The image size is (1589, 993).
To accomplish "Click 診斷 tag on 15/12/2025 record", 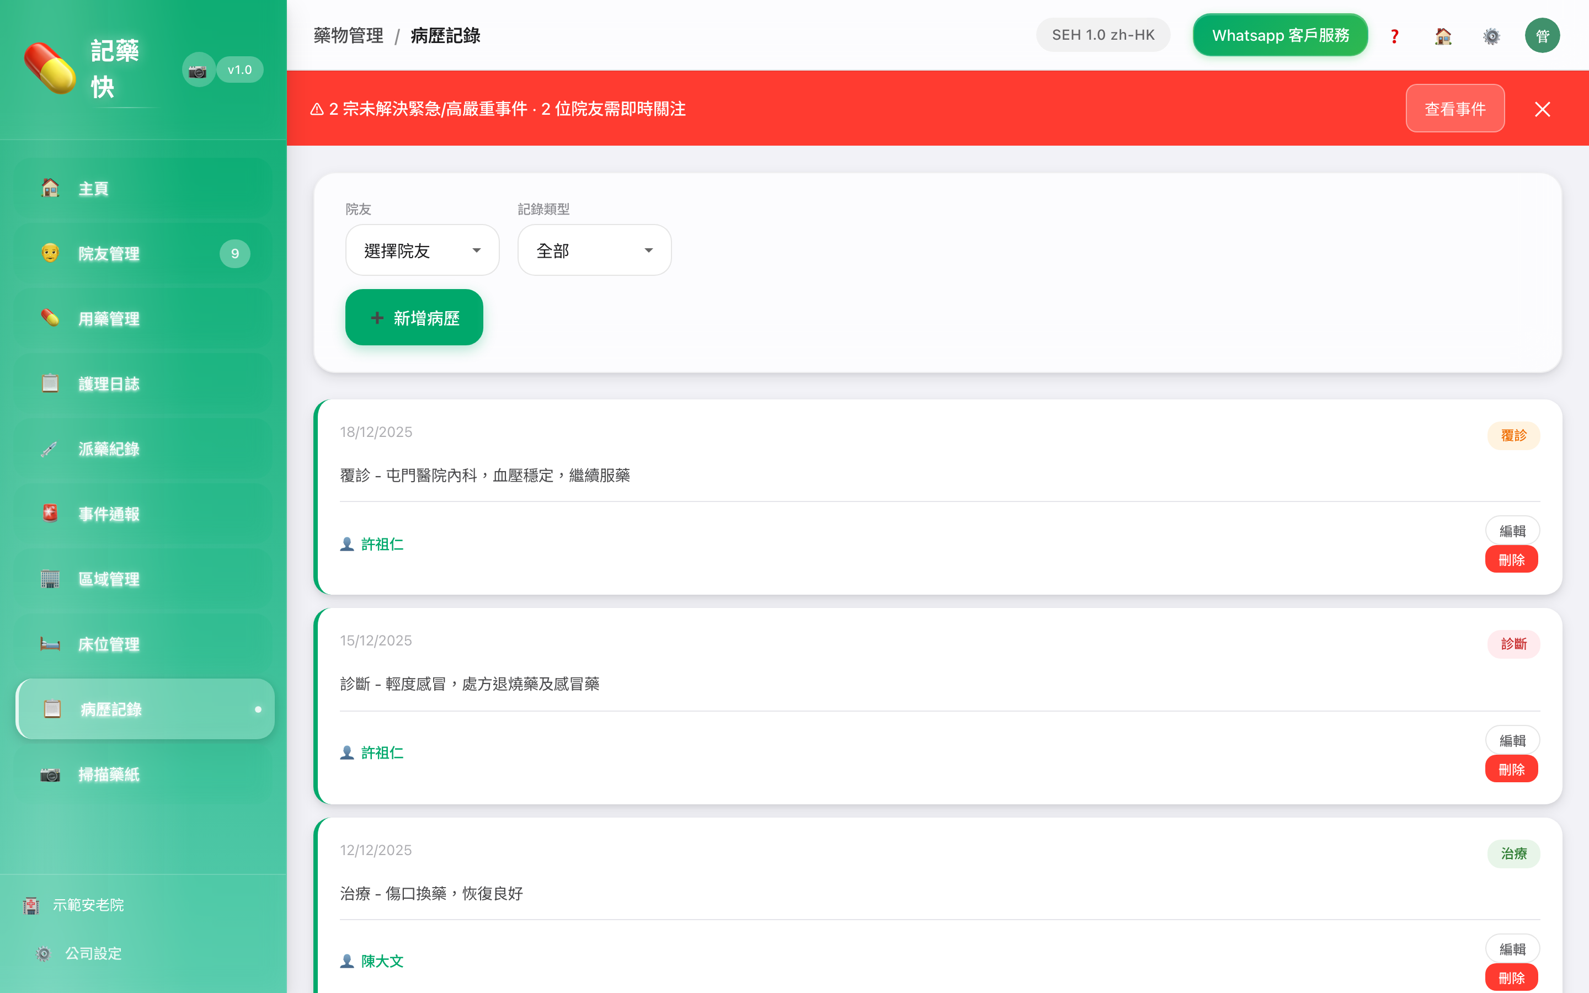I will pyautogui.click(x=1513, y=644).
